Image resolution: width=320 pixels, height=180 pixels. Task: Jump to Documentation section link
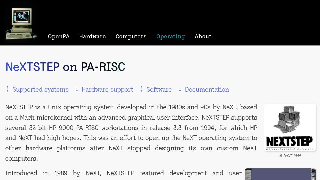point(207,89)
